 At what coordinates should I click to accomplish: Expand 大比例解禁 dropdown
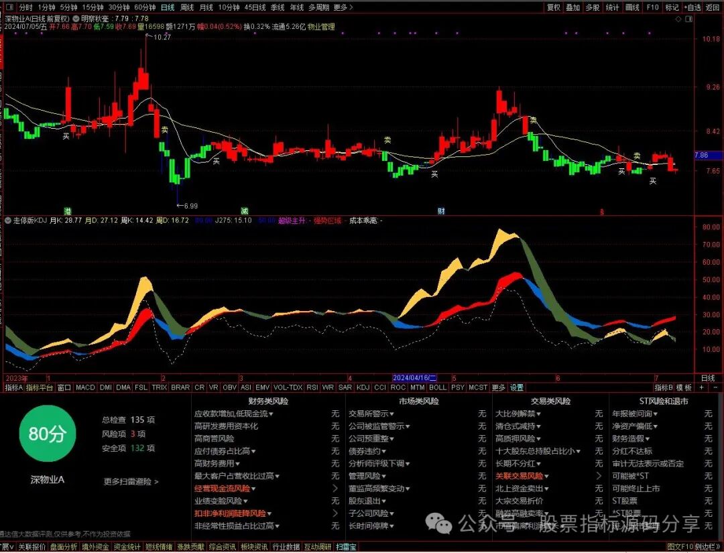click(518, 414)
